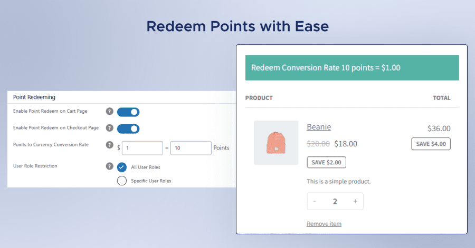Image resolution: width=475 pixels, height=248 pixels.
Task: Click the currency amount input field
Action: click(x=141, y=148)
